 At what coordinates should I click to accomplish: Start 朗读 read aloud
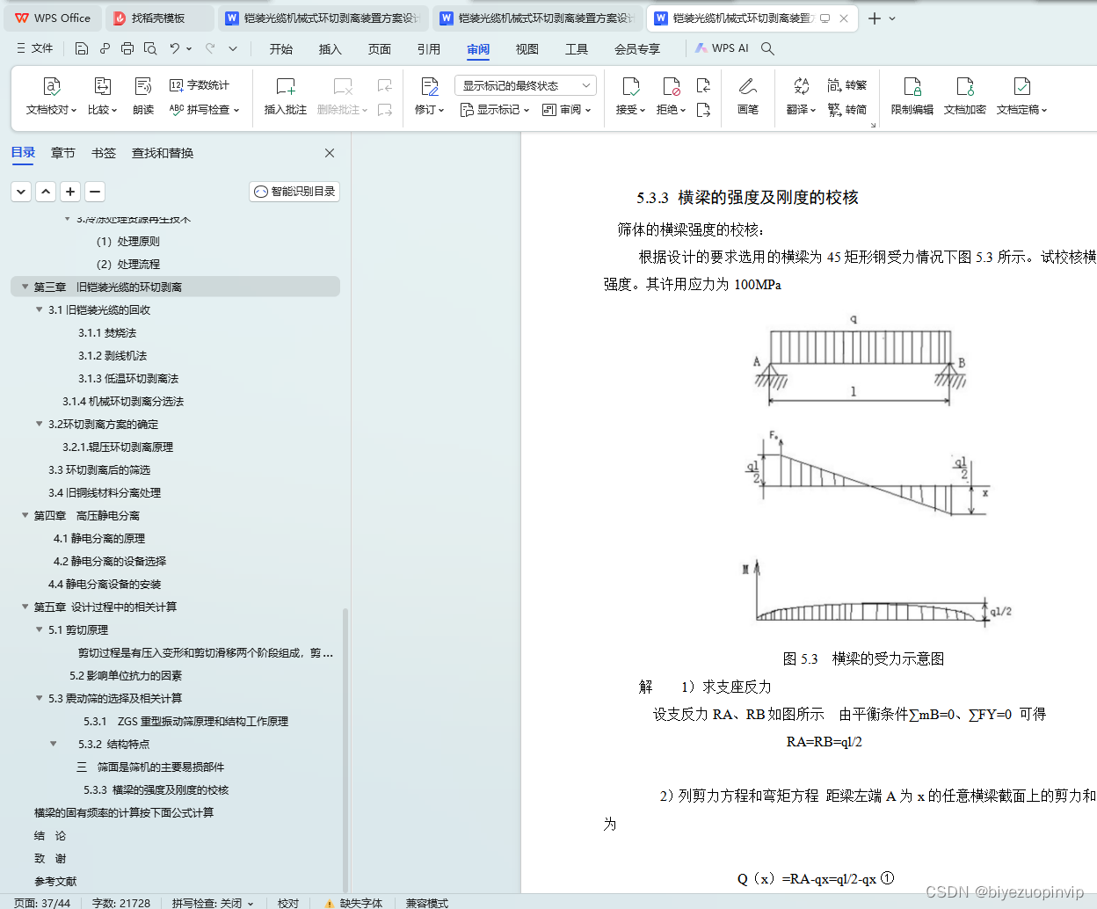(x=143, y=97)
